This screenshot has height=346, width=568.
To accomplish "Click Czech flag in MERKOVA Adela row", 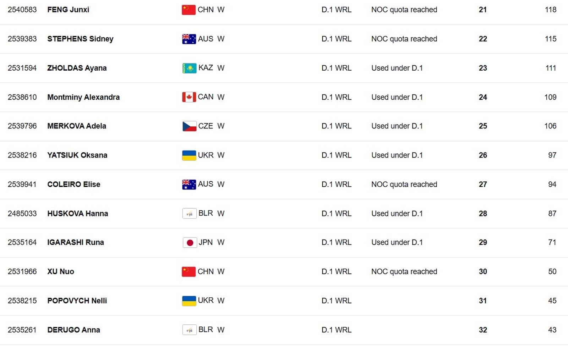I will (189, 126).
